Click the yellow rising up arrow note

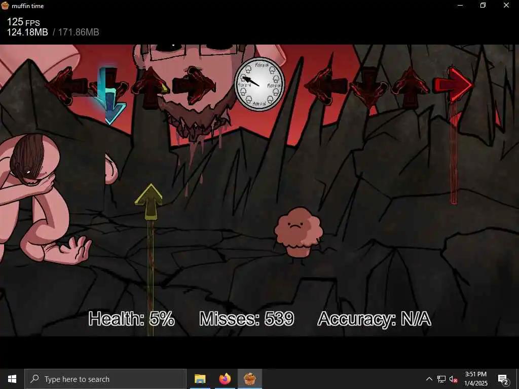click(x=149, y=202)
